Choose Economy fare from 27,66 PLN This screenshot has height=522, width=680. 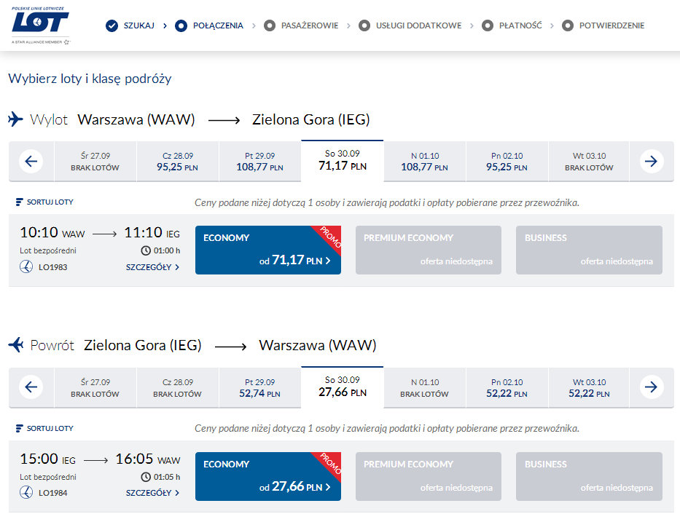pos(268,477)
